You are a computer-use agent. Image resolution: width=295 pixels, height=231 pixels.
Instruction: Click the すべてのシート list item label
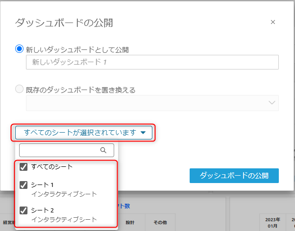[x=52, y=167]
